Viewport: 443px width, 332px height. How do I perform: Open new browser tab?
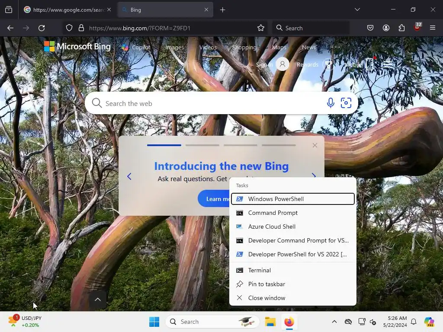pos(223,10)
